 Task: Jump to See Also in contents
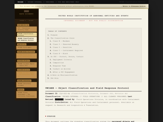pyautogui.click(x=54, y=78)
